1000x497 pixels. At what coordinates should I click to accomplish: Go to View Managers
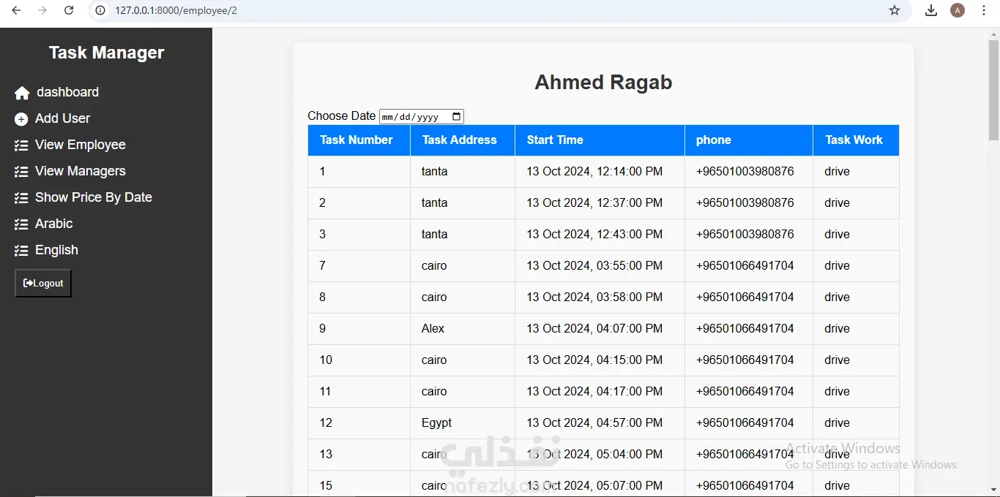(81, 171)
